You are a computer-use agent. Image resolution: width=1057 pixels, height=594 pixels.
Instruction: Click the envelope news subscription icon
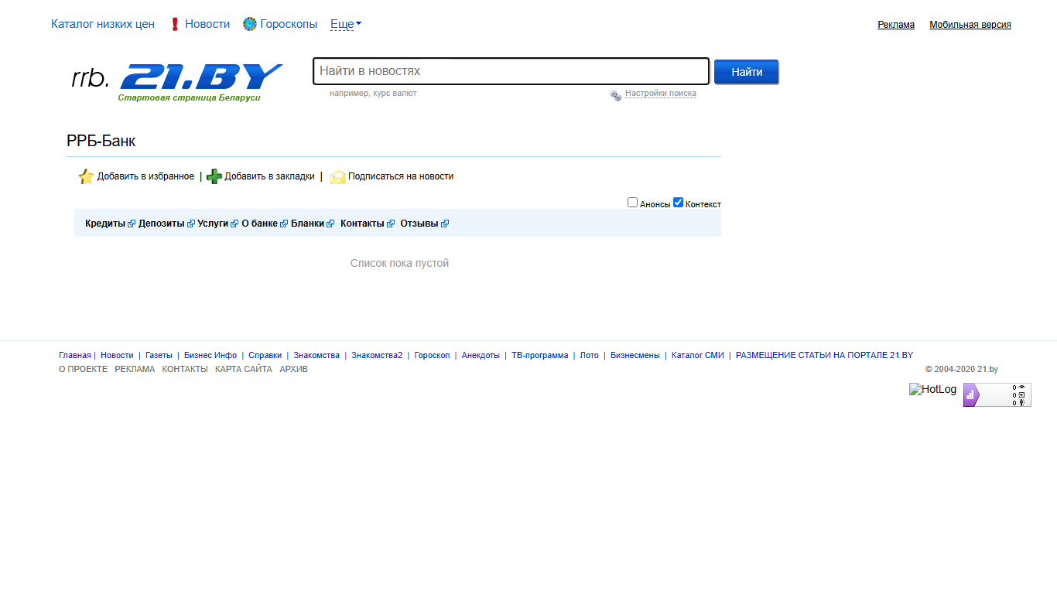click(337, 176)
